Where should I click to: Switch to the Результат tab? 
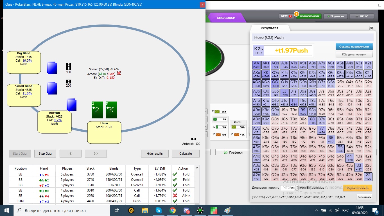[269, 28]
